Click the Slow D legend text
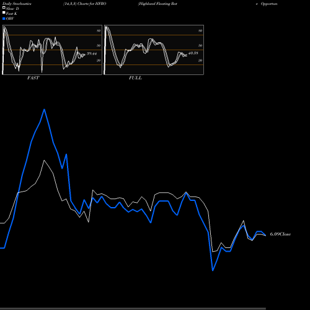This screenshot has height=310, width=310. click(x=12, y=9)
